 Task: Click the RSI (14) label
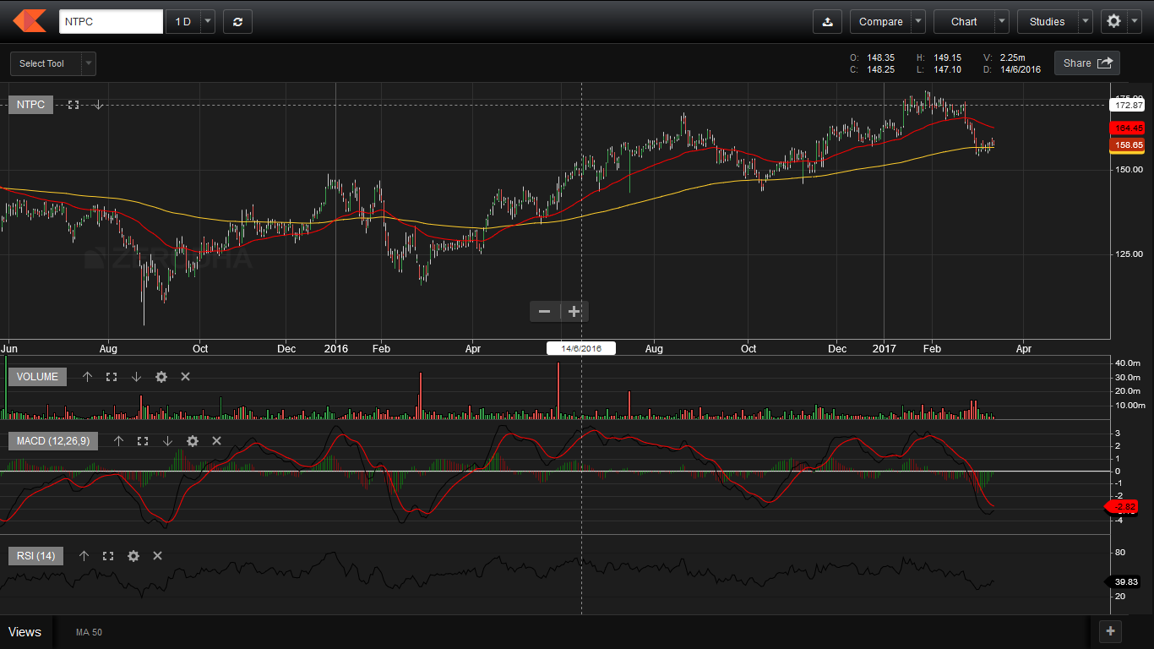pos(35,556)
